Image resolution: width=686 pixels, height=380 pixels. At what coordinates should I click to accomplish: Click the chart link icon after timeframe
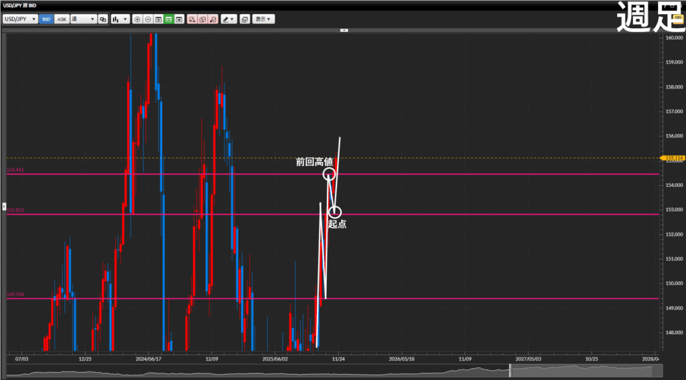click(x=103, y=19)
